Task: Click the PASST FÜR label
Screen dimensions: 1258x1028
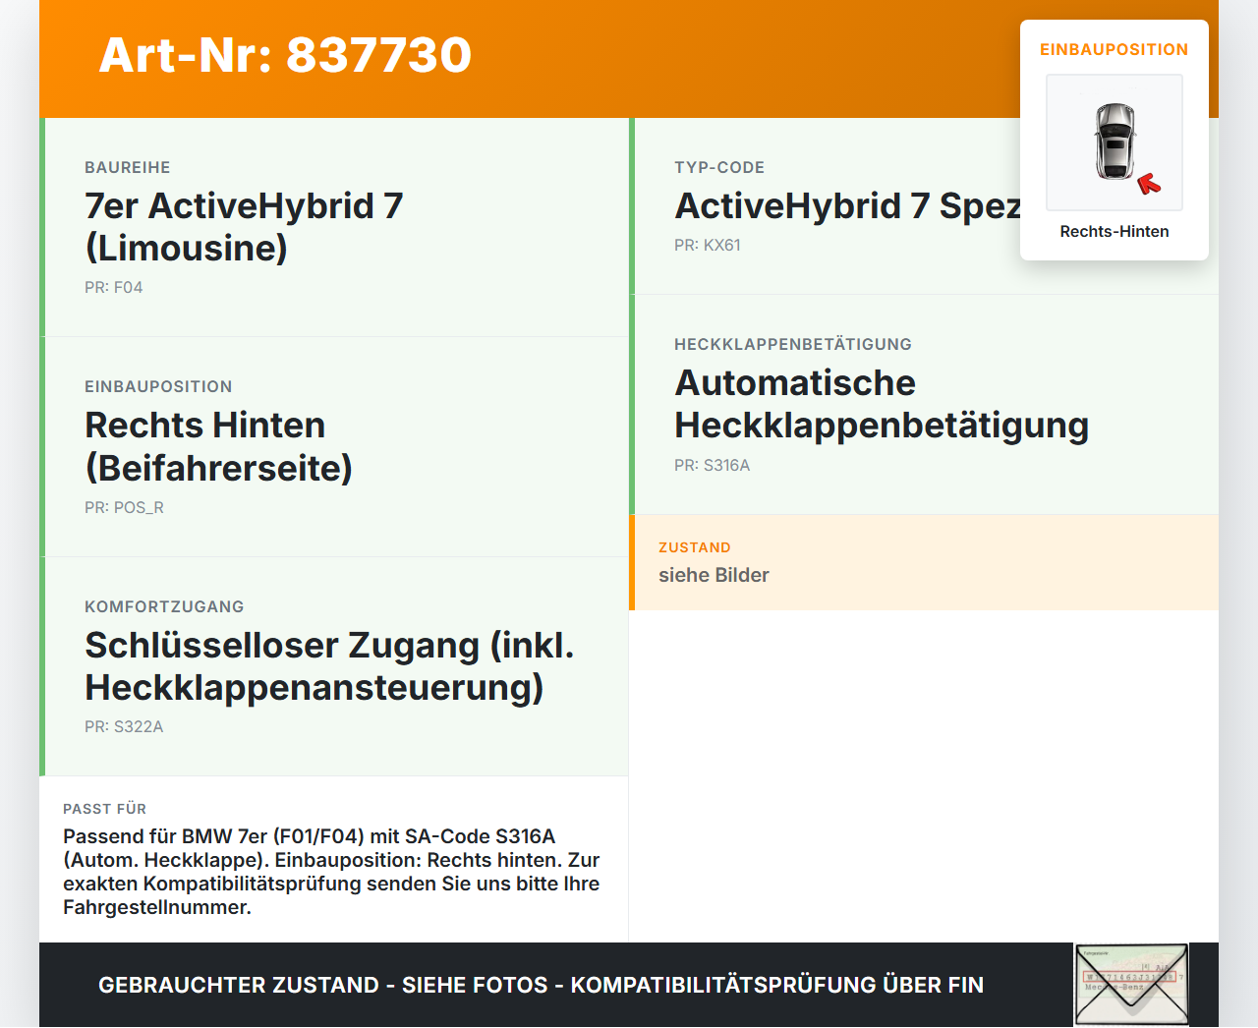Action: (x=104, y=809)
